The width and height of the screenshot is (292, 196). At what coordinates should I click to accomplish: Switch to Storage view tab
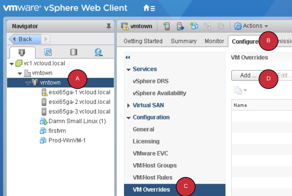pyautogui.click(x=73, y=52)
